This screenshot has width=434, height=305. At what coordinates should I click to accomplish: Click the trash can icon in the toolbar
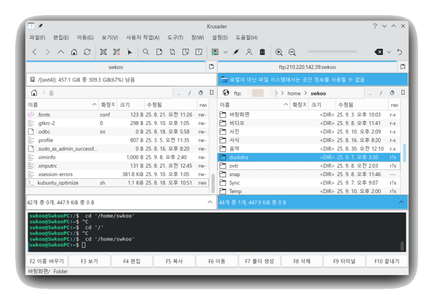click(x=262, y=52)
